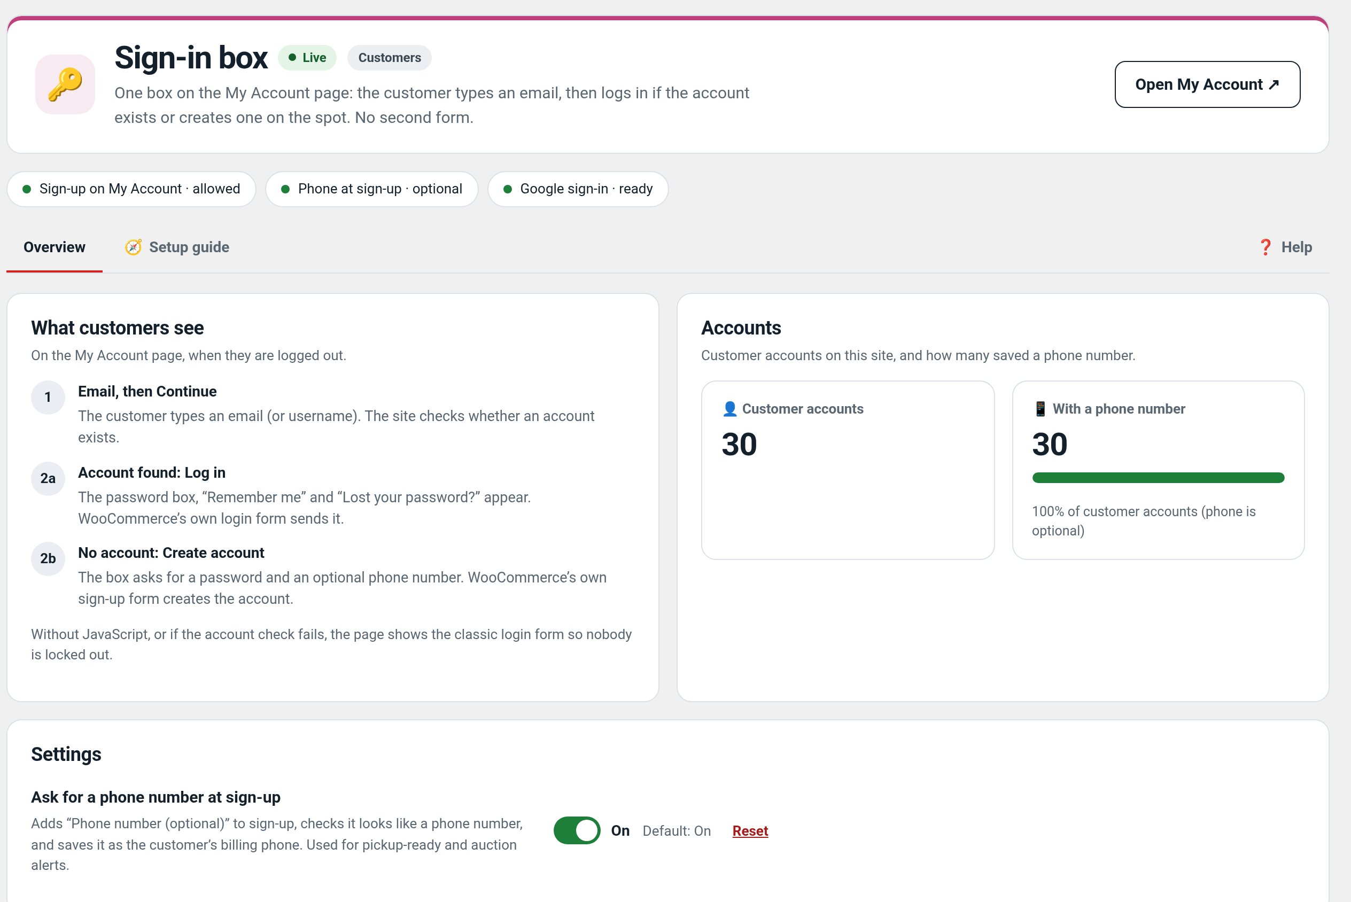This screenshot has height=902, width=1351.
Task: Click the With a phone number stat card
Action: tap(1158, 470)
